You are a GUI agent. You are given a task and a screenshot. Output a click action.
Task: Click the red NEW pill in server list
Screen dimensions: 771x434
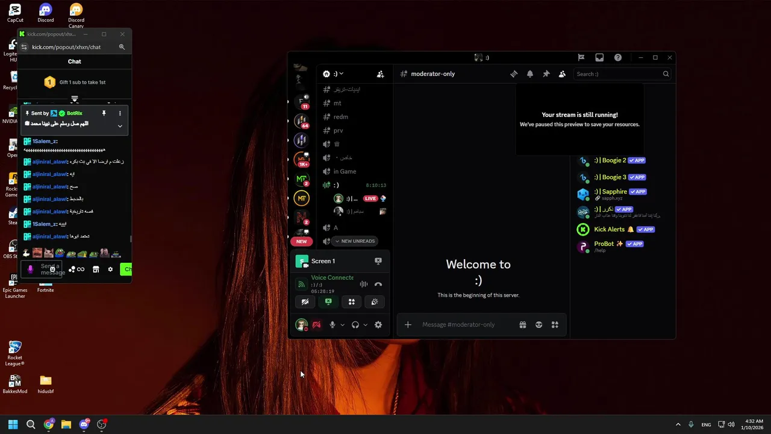[x=301, y=241]
